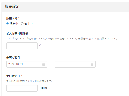Click the 来店可能日 field label
Viewport: 129px width, 96px height.
[x=13, y=57]
